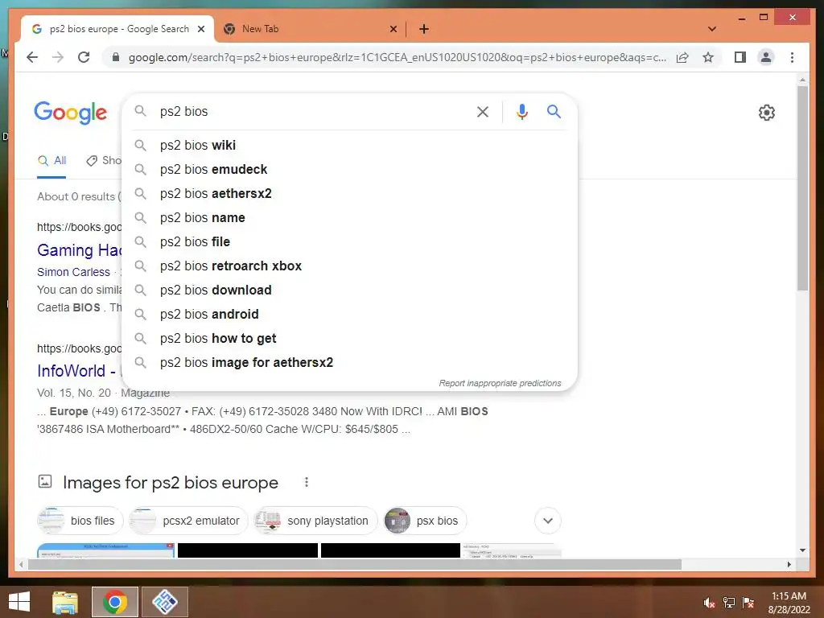The image size is (824, 618).
Task: Open tab search dropdown arrow
Action: pyautogui.click(x=712, y=29)
